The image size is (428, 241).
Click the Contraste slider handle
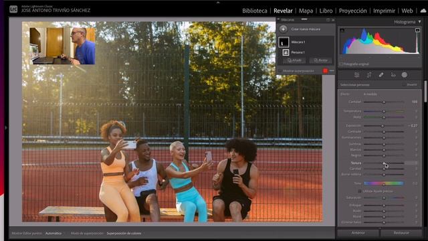[x=384, y=132]
